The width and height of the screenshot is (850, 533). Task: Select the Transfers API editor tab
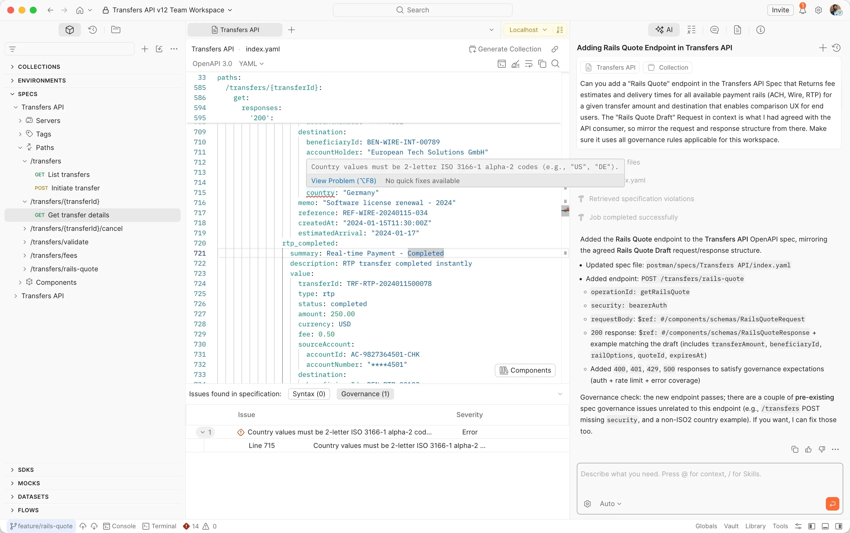pyautogui.click(x=235, y=30)
